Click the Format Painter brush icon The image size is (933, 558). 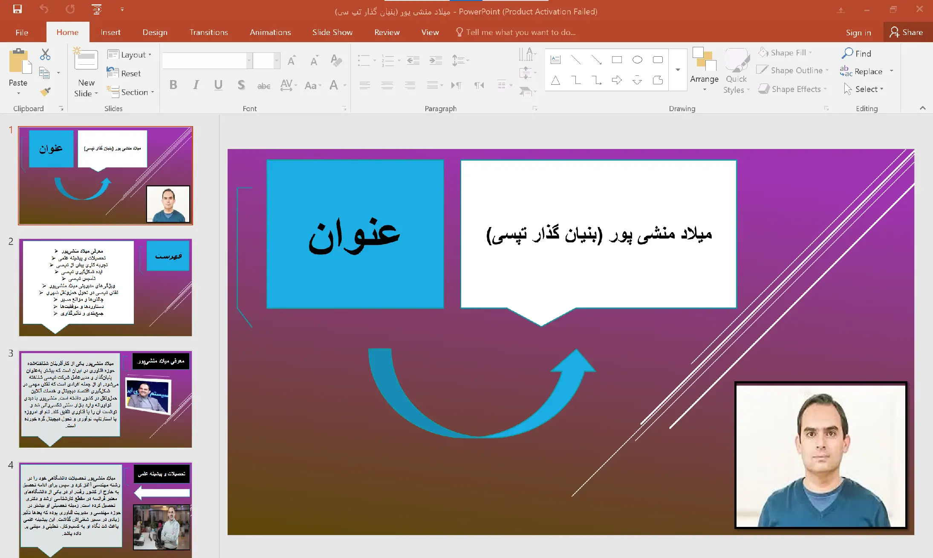tap(45, 92)
